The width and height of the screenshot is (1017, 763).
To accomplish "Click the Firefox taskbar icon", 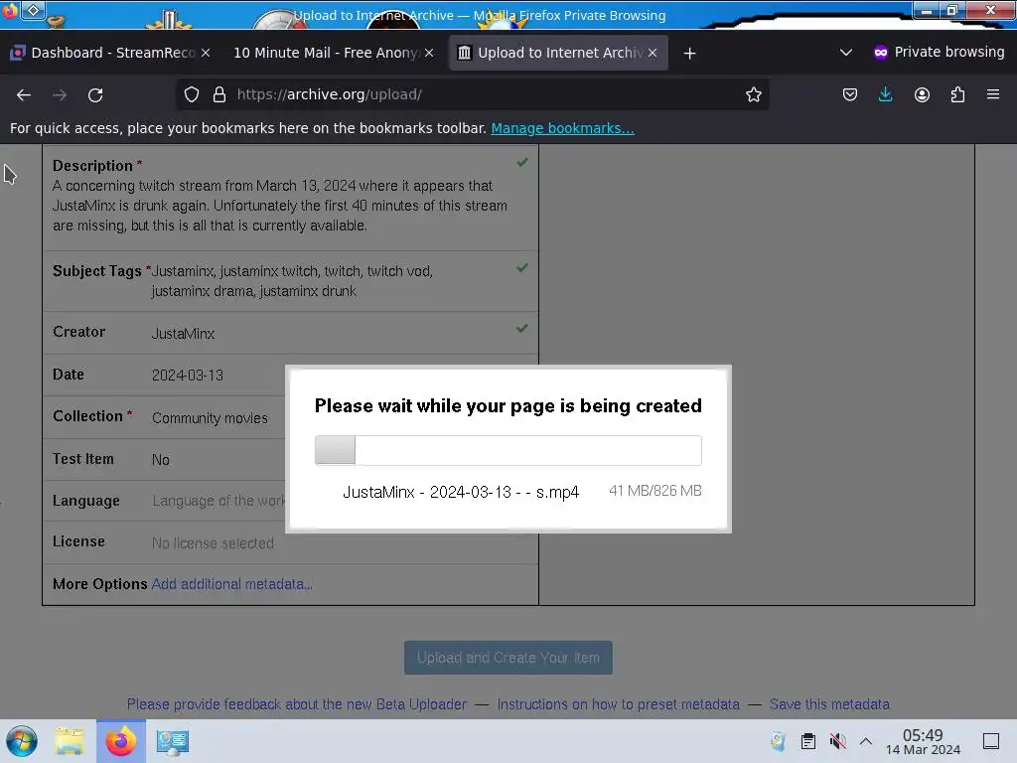I will pyautogui.click(x=121, y=741).
